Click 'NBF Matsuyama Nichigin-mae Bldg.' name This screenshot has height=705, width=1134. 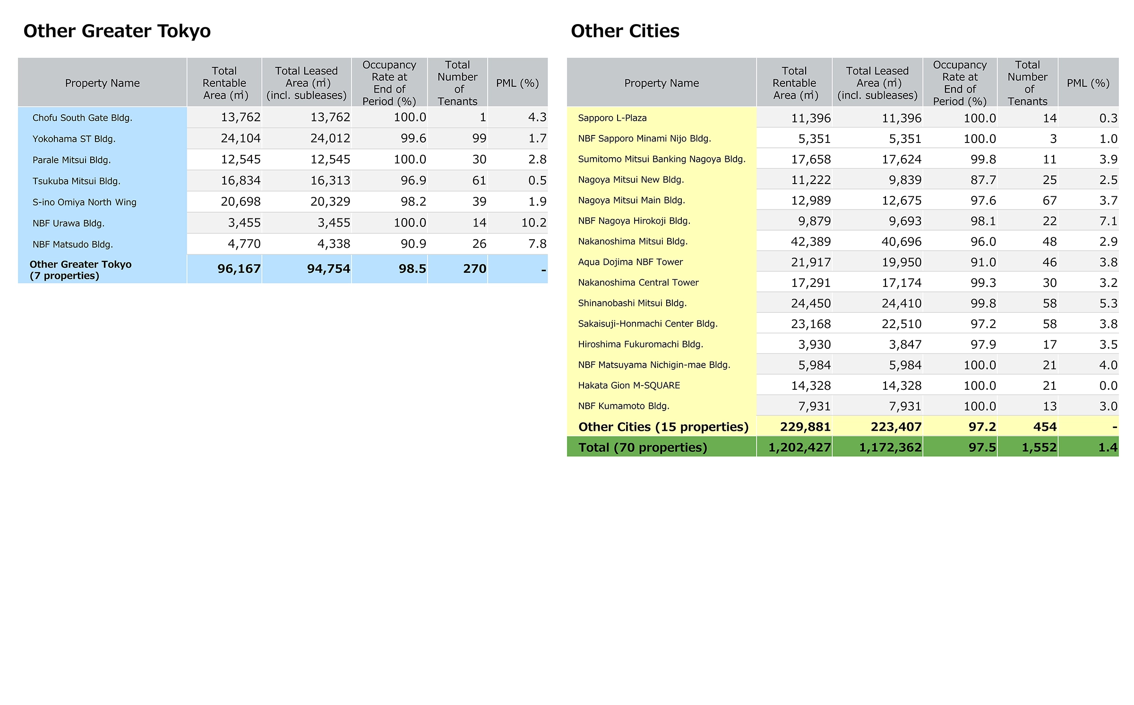pyautogui.click(x=654, y=365)
